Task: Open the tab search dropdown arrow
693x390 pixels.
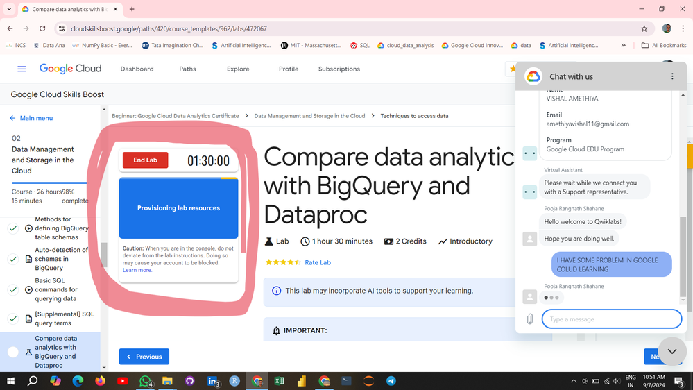Action: (9, 9)
